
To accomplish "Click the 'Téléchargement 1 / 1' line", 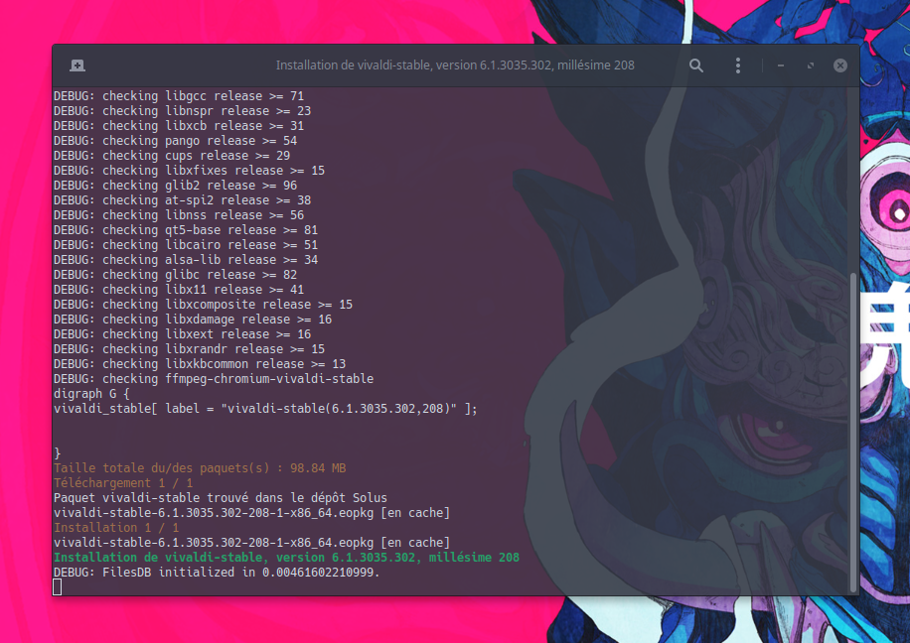I will [123, 483].
